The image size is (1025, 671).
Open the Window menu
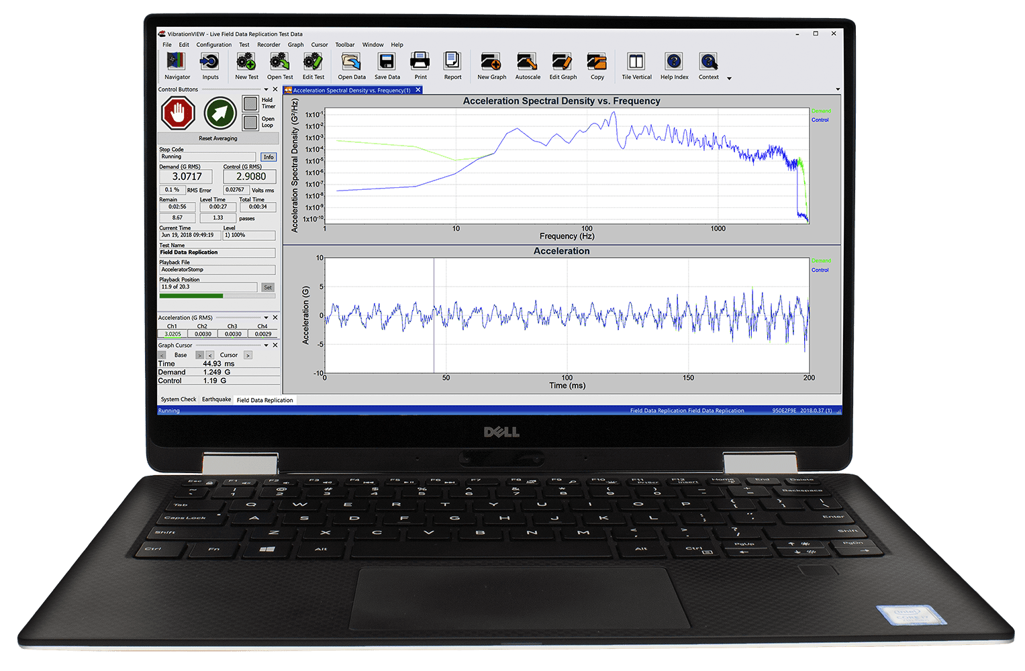pyautogui.click(x=373, y=45)
